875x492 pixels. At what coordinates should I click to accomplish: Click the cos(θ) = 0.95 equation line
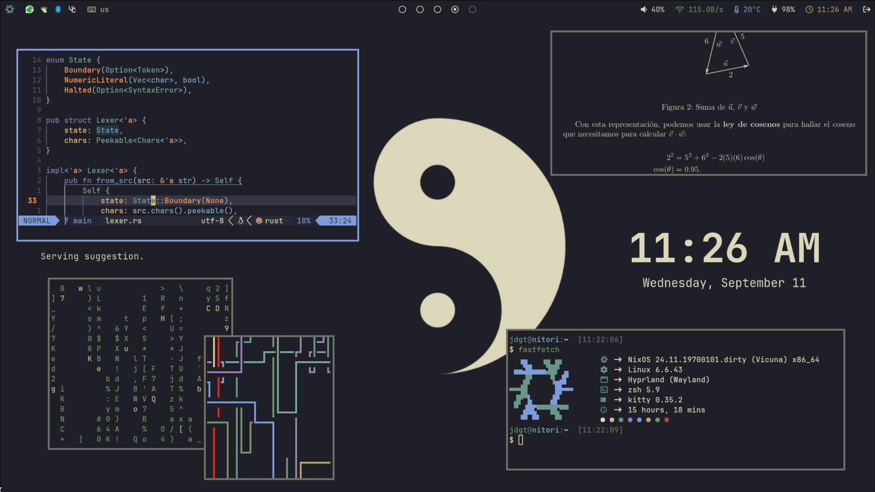click(677, 169)
